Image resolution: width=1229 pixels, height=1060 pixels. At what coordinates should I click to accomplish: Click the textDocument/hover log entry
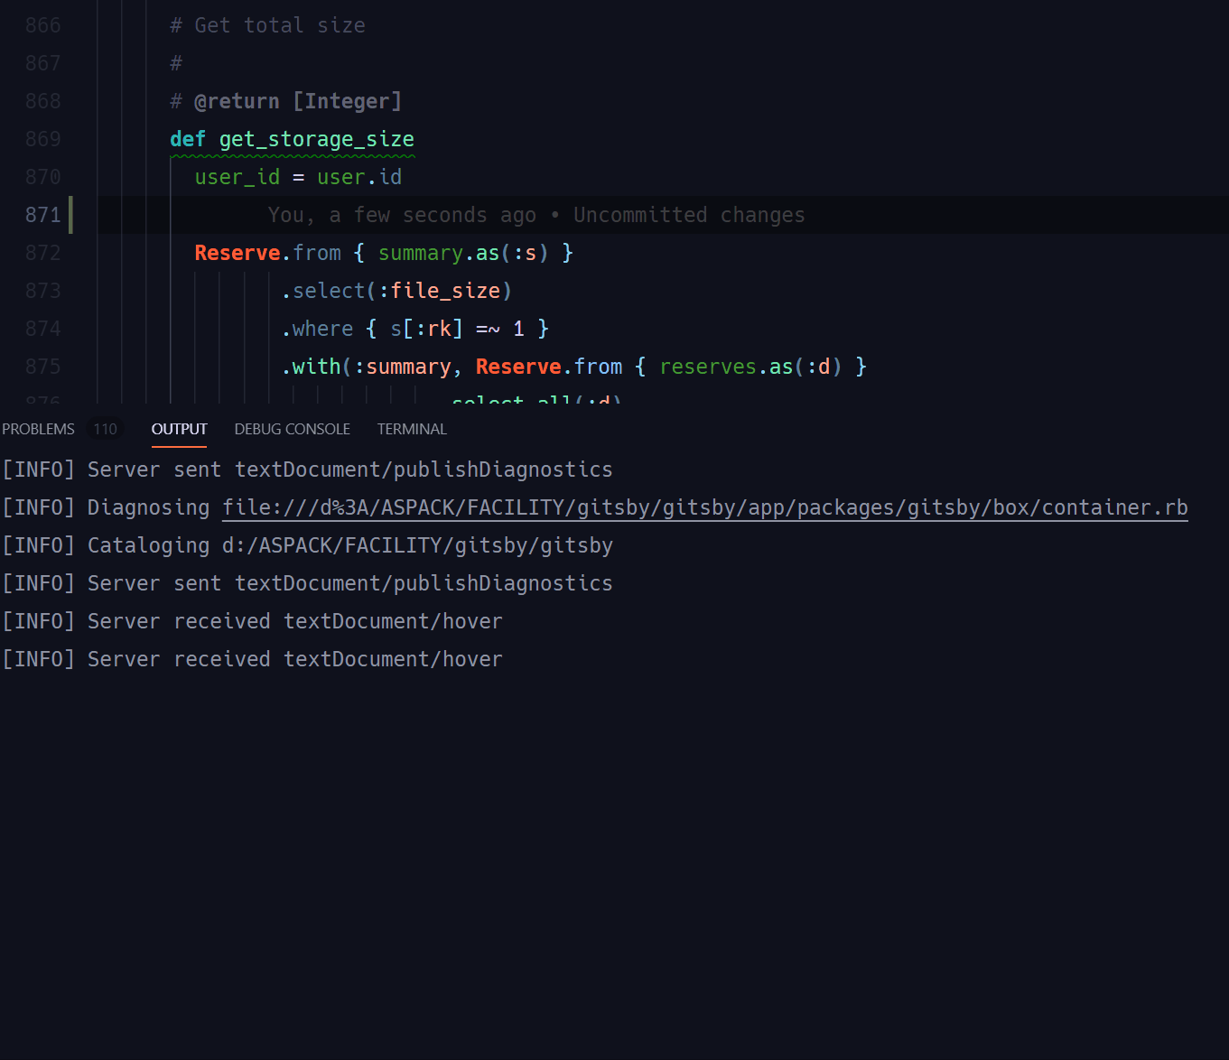tap(393, 620)
